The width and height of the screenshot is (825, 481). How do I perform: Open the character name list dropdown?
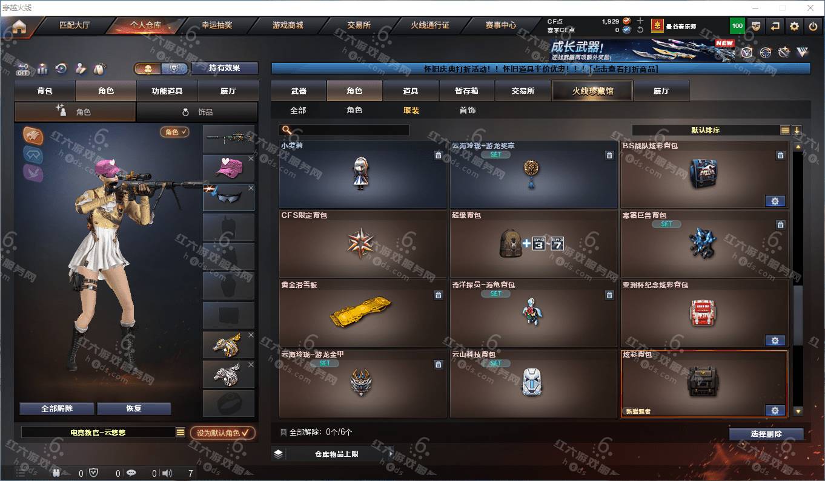click(x=181, y=433)
